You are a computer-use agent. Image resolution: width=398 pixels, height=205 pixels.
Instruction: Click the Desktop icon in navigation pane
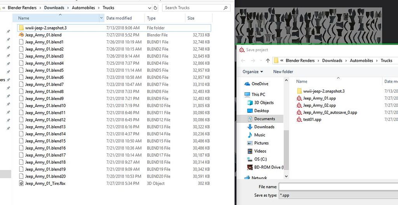[x=250, y=110]
